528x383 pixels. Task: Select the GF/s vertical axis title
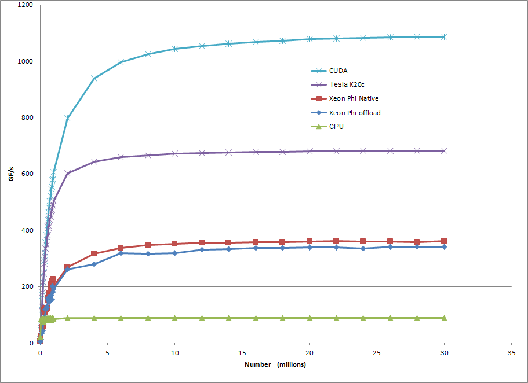pos(12,174)
